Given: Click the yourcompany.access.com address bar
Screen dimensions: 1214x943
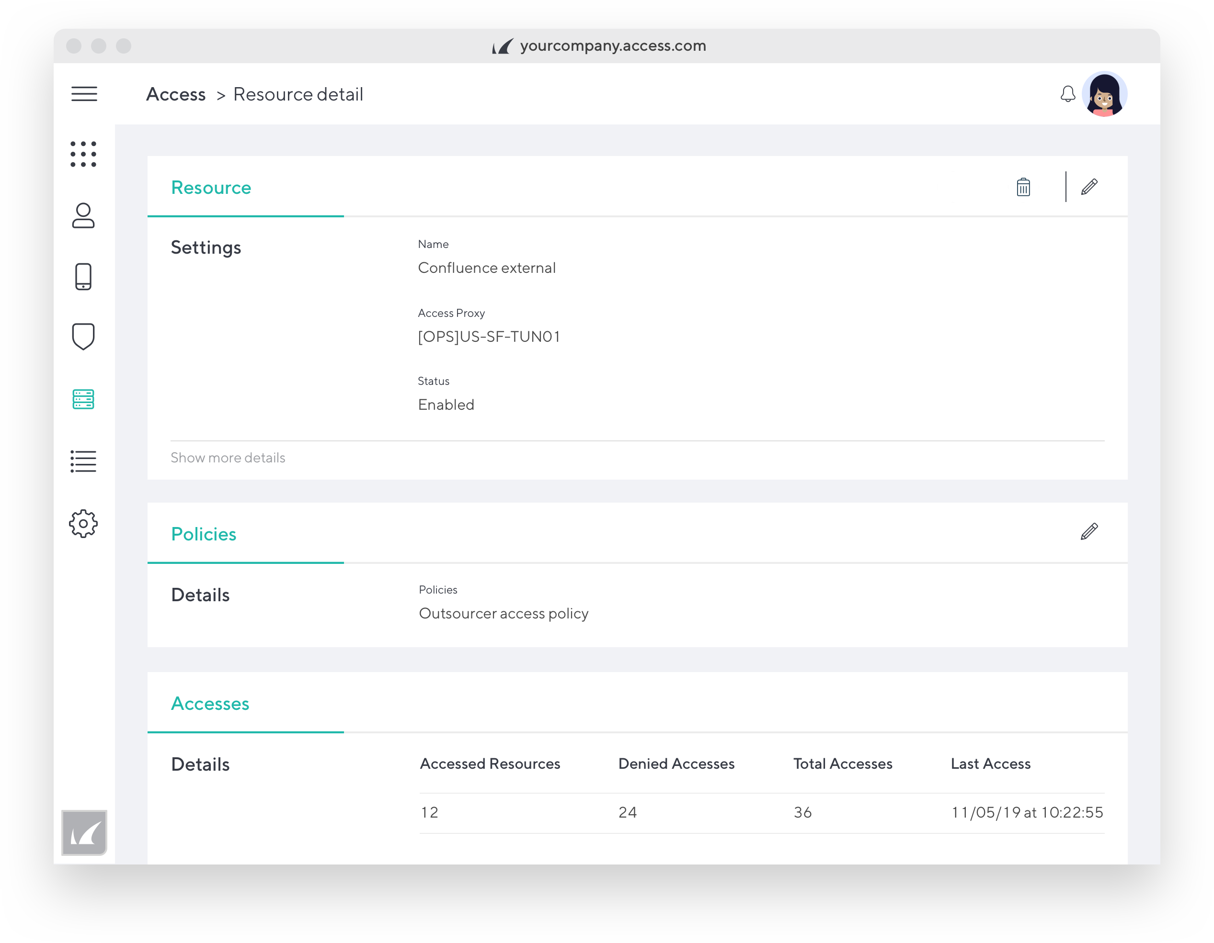Looking at the screenshot, I should click(x=599, y=45).
